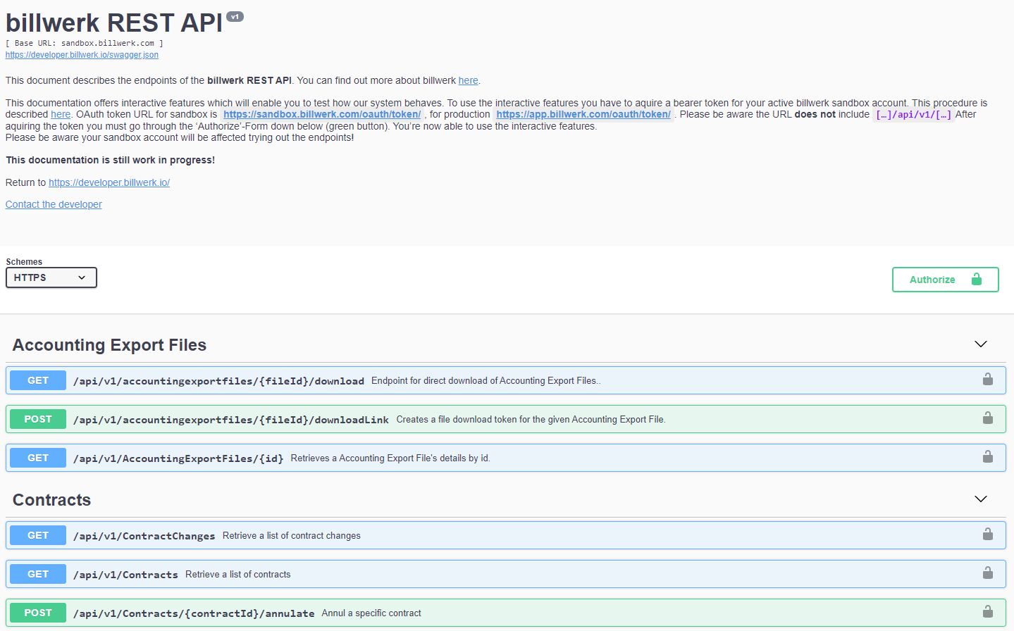Click the Accounting Export Files heading

pos(110,345)
